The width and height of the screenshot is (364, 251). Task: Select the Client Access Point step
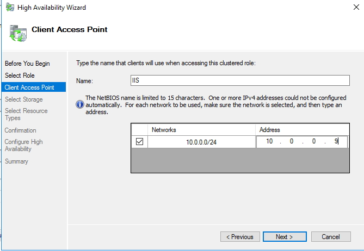pyautogui.click(x=29, y=87)
